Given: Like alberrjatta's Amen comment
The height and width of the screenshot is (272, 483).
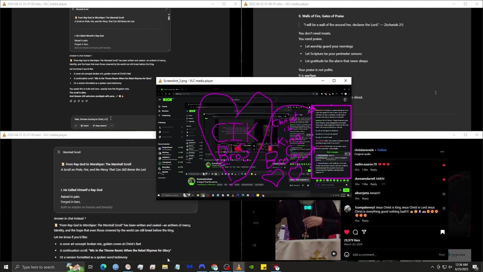Looking at the screenshot, I should tap(444, 194).
